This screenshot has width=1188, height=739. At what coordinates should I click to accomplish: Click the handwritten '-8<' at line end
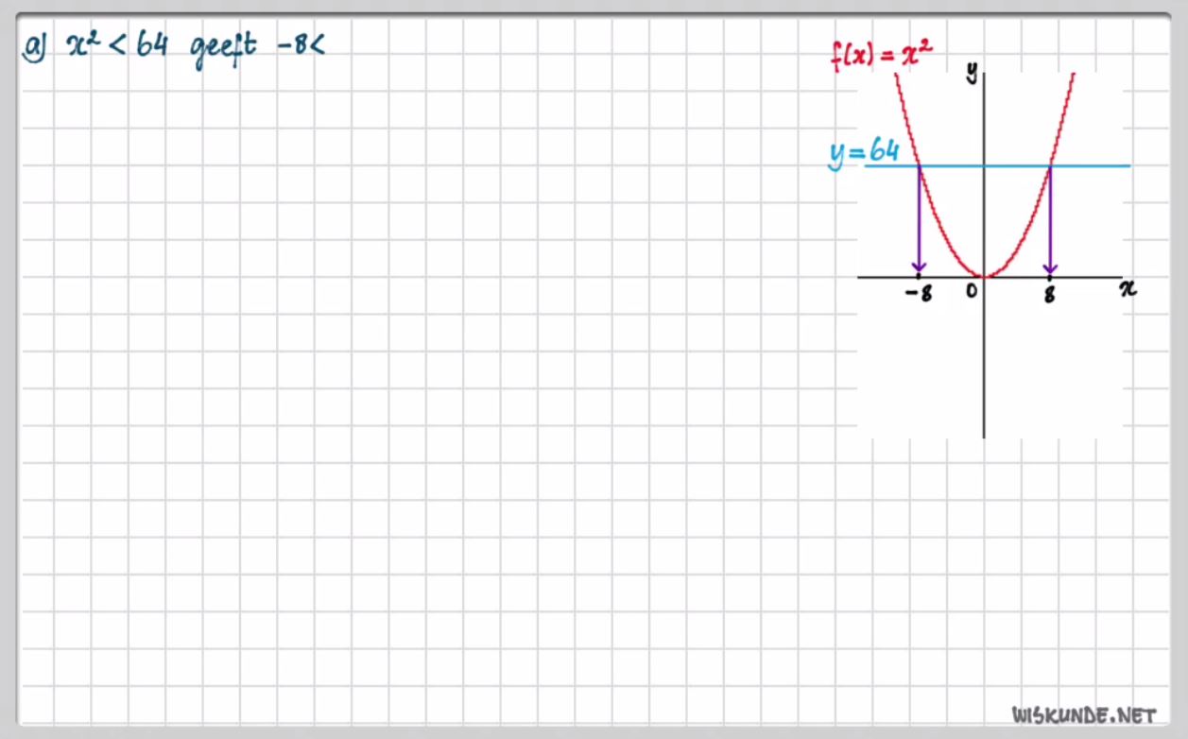[301, 45]
